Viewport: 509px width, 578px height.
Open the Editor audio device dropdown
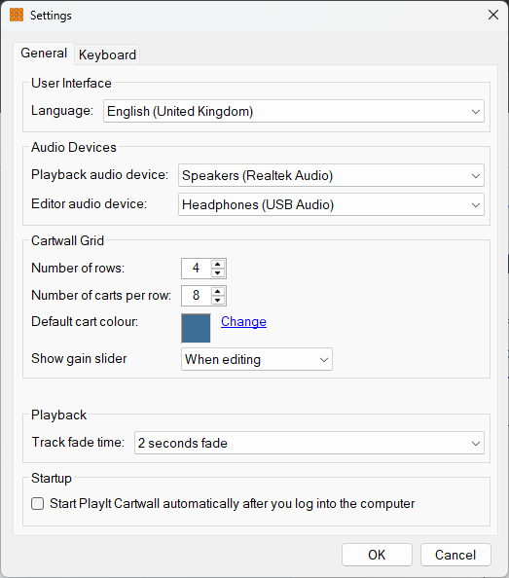click(x=331, y=204)
